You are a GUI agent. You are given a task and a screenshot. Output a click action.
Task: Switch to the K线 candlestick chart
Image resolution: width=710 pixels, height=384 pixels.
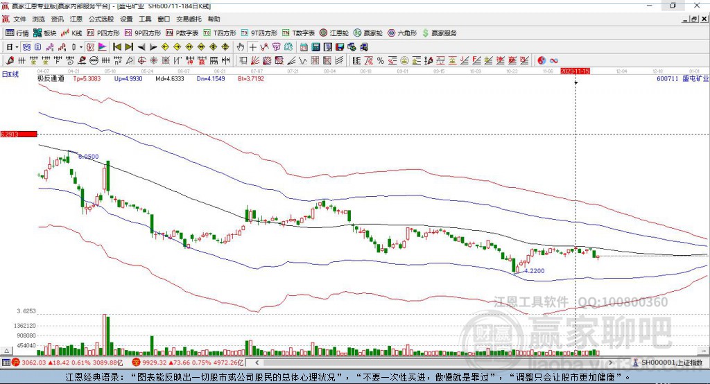coord(71,33)
